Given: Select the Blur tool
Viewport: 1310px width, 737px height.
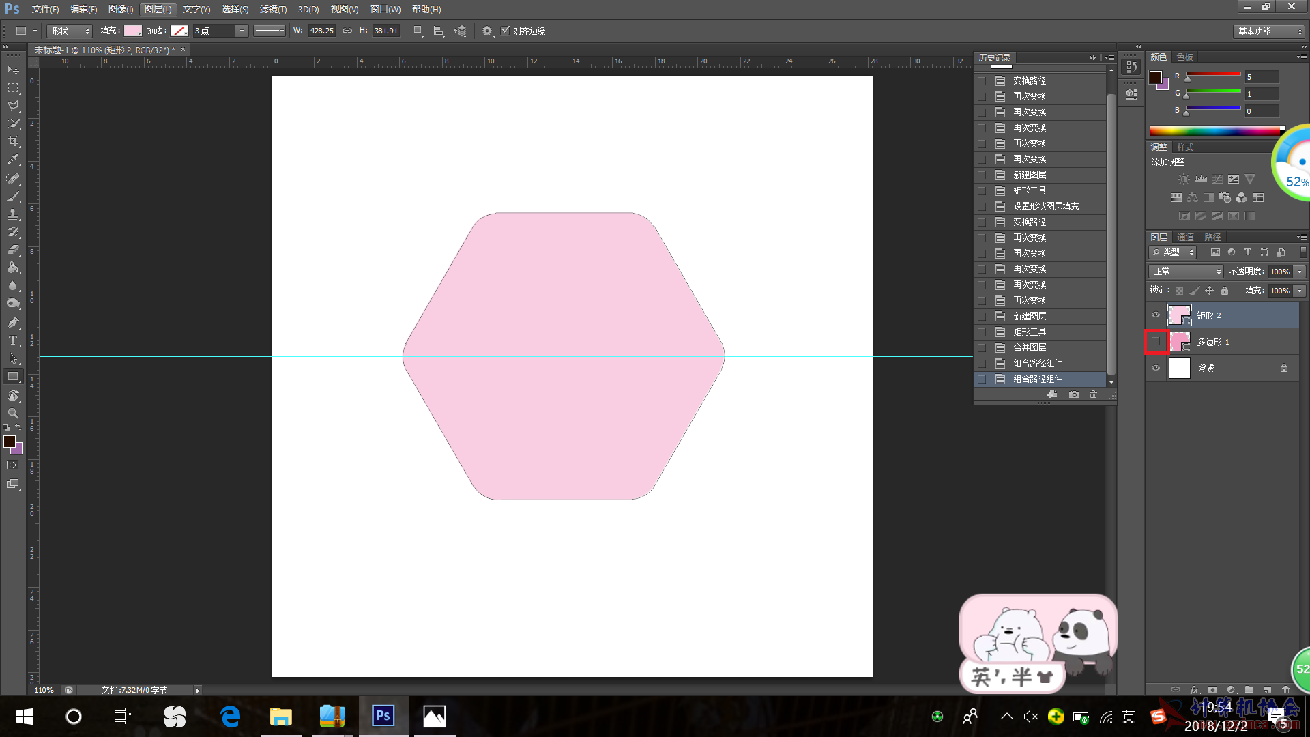Looking at the screenshot, I should pos(13,285).
